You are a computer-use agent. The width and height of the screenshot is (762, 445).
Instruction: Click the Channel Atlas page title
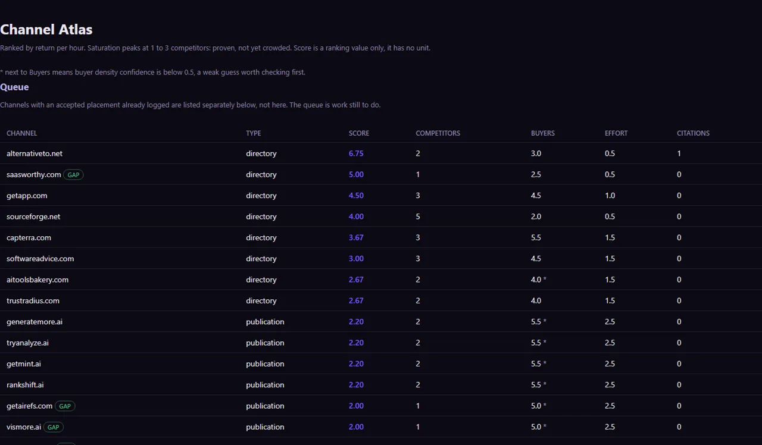pos(46,29)
